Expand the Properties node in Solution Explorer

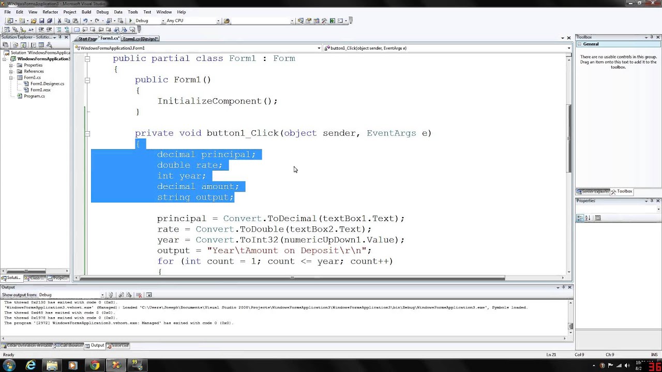point(11,65)
